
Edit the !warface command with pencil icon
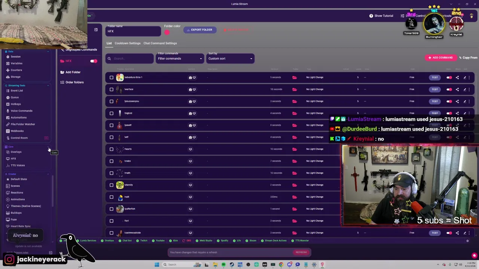point(465,89)
